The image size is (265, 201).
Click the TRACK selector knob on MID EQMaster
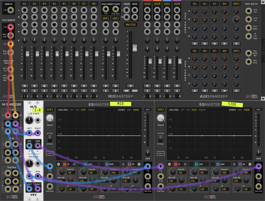click(x=50, y=118)
